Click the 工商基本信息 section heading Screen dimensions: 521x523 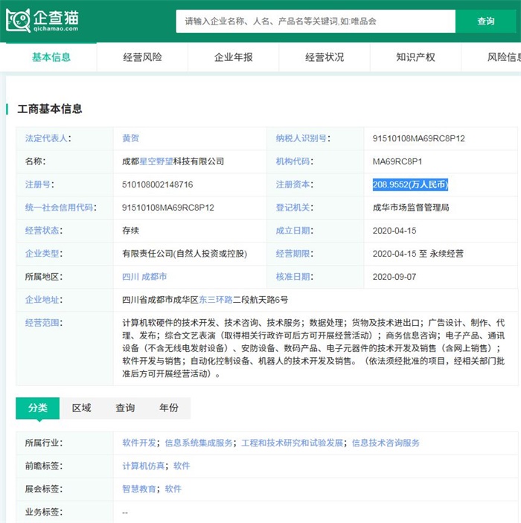tap(49, 109)
